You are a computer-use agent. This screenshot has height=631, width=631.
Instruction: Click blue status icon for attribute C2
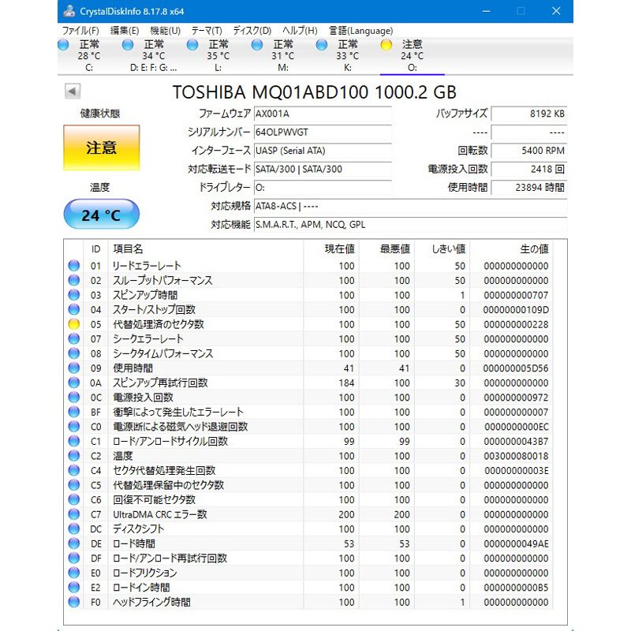click(x=74, y=456)
